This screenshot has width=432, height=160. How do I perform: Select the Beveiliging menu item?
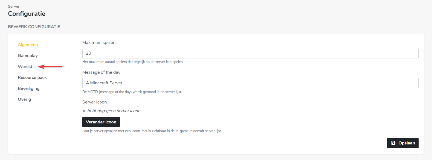point(28,88)
